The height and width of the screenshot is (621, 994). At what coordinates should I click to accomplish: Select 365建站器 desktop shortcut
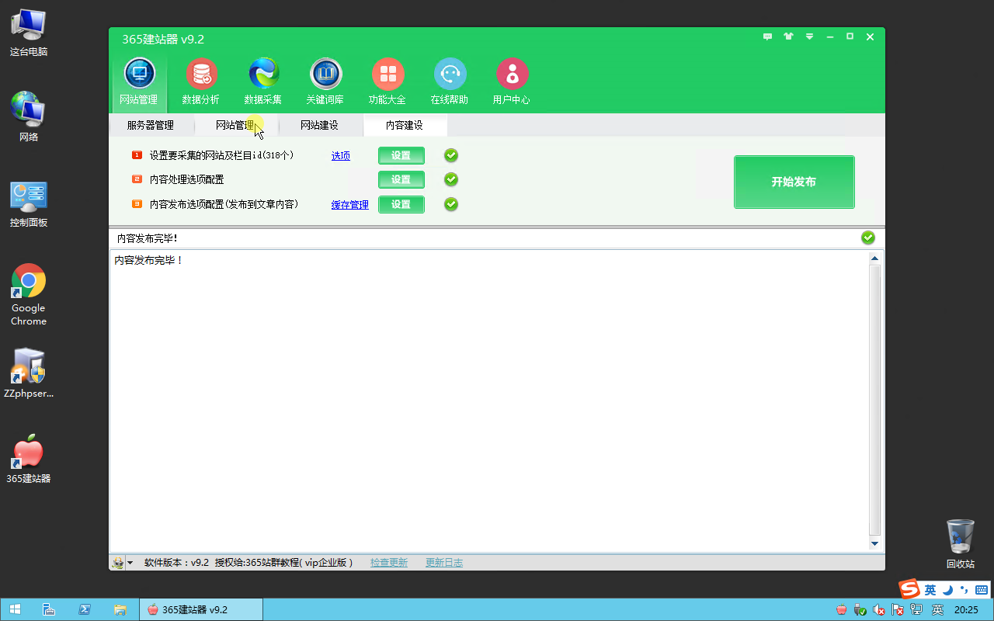pyautogui.click(x=29, y=460)
